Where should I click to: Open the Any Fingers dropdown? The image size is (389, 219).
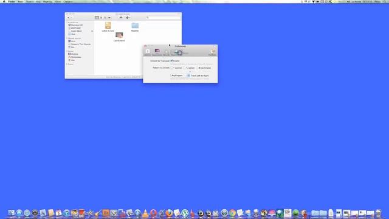tap(181, 75)
